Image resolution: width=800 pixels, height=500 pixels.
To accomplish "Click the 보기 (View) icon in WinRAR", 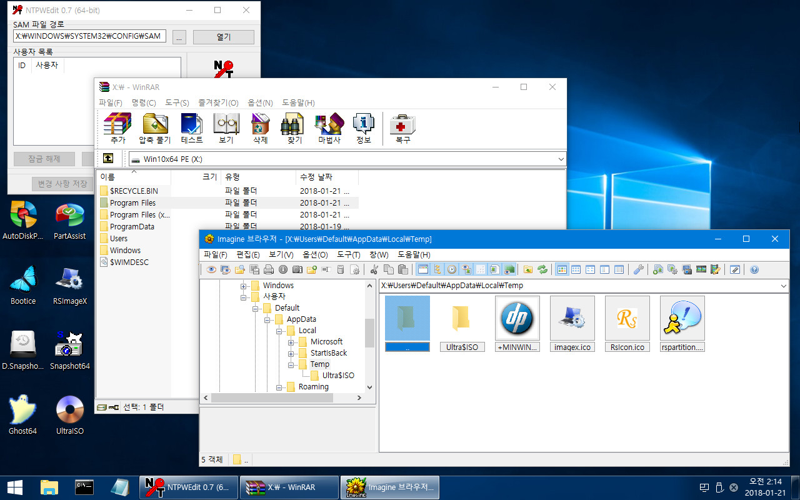I will pyautogui.click(x=226, y=128).
